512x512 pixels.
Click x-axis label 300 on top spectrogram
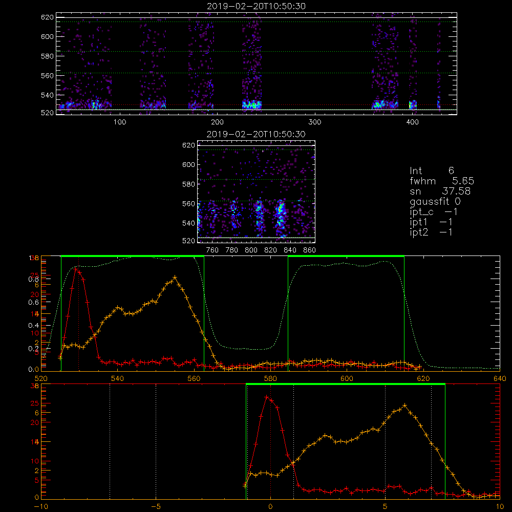click(x=315, y=122)
